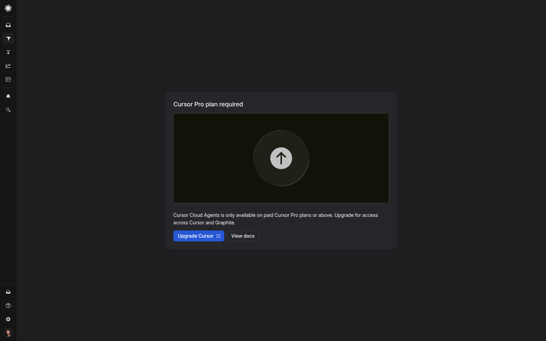Open settings gear icon

pos(8,319)
